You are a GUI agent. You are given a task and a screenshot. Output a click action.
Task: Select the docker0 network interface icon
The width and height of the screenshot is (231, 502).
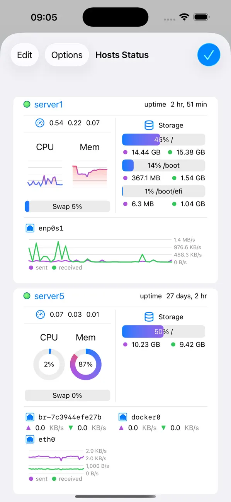(x=122, y=417)
